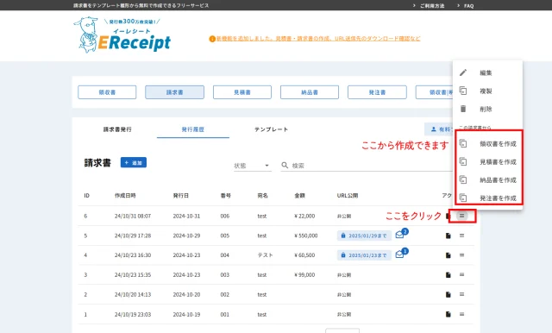Choose 複製 in the context menu
The width and height of the screenshot is (552, 333).
[x=487, y=91]
